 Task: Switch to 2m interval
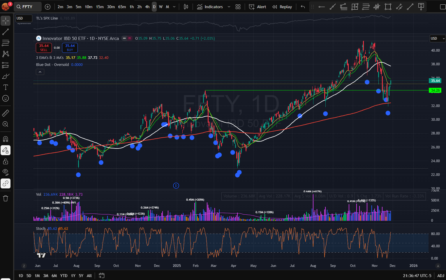pos(60,7)
